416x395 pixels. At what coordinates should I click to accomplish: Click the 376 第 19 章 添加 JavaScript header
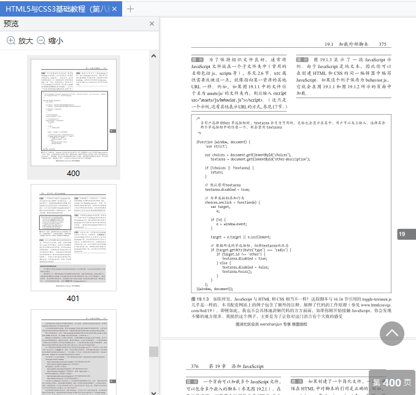228,366
